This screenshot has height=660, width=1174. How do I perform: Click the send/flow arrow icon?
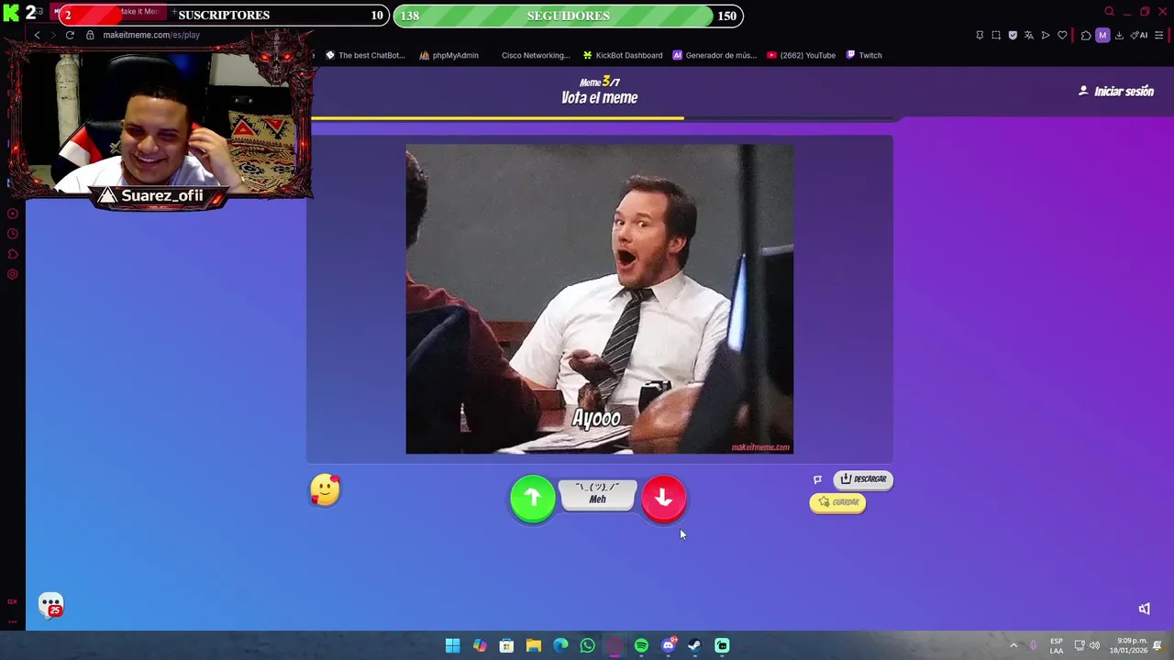[1046, 35]
